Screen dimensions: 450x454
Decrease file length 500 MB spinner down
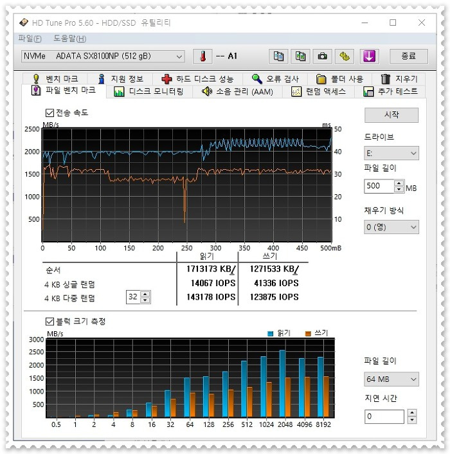pos(399,189)
